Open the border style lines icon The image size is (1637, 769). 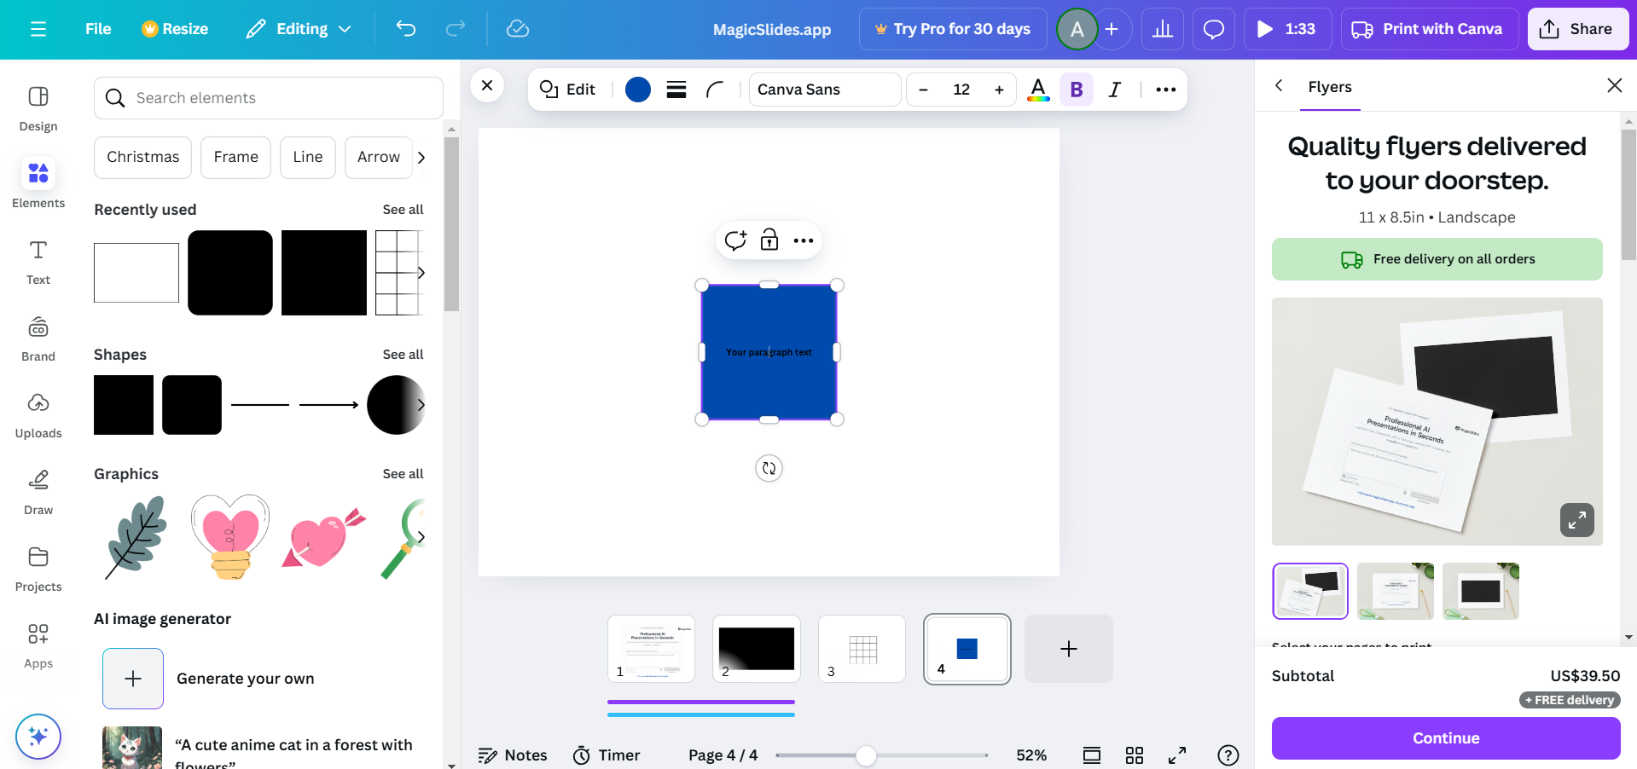point(676,90)
